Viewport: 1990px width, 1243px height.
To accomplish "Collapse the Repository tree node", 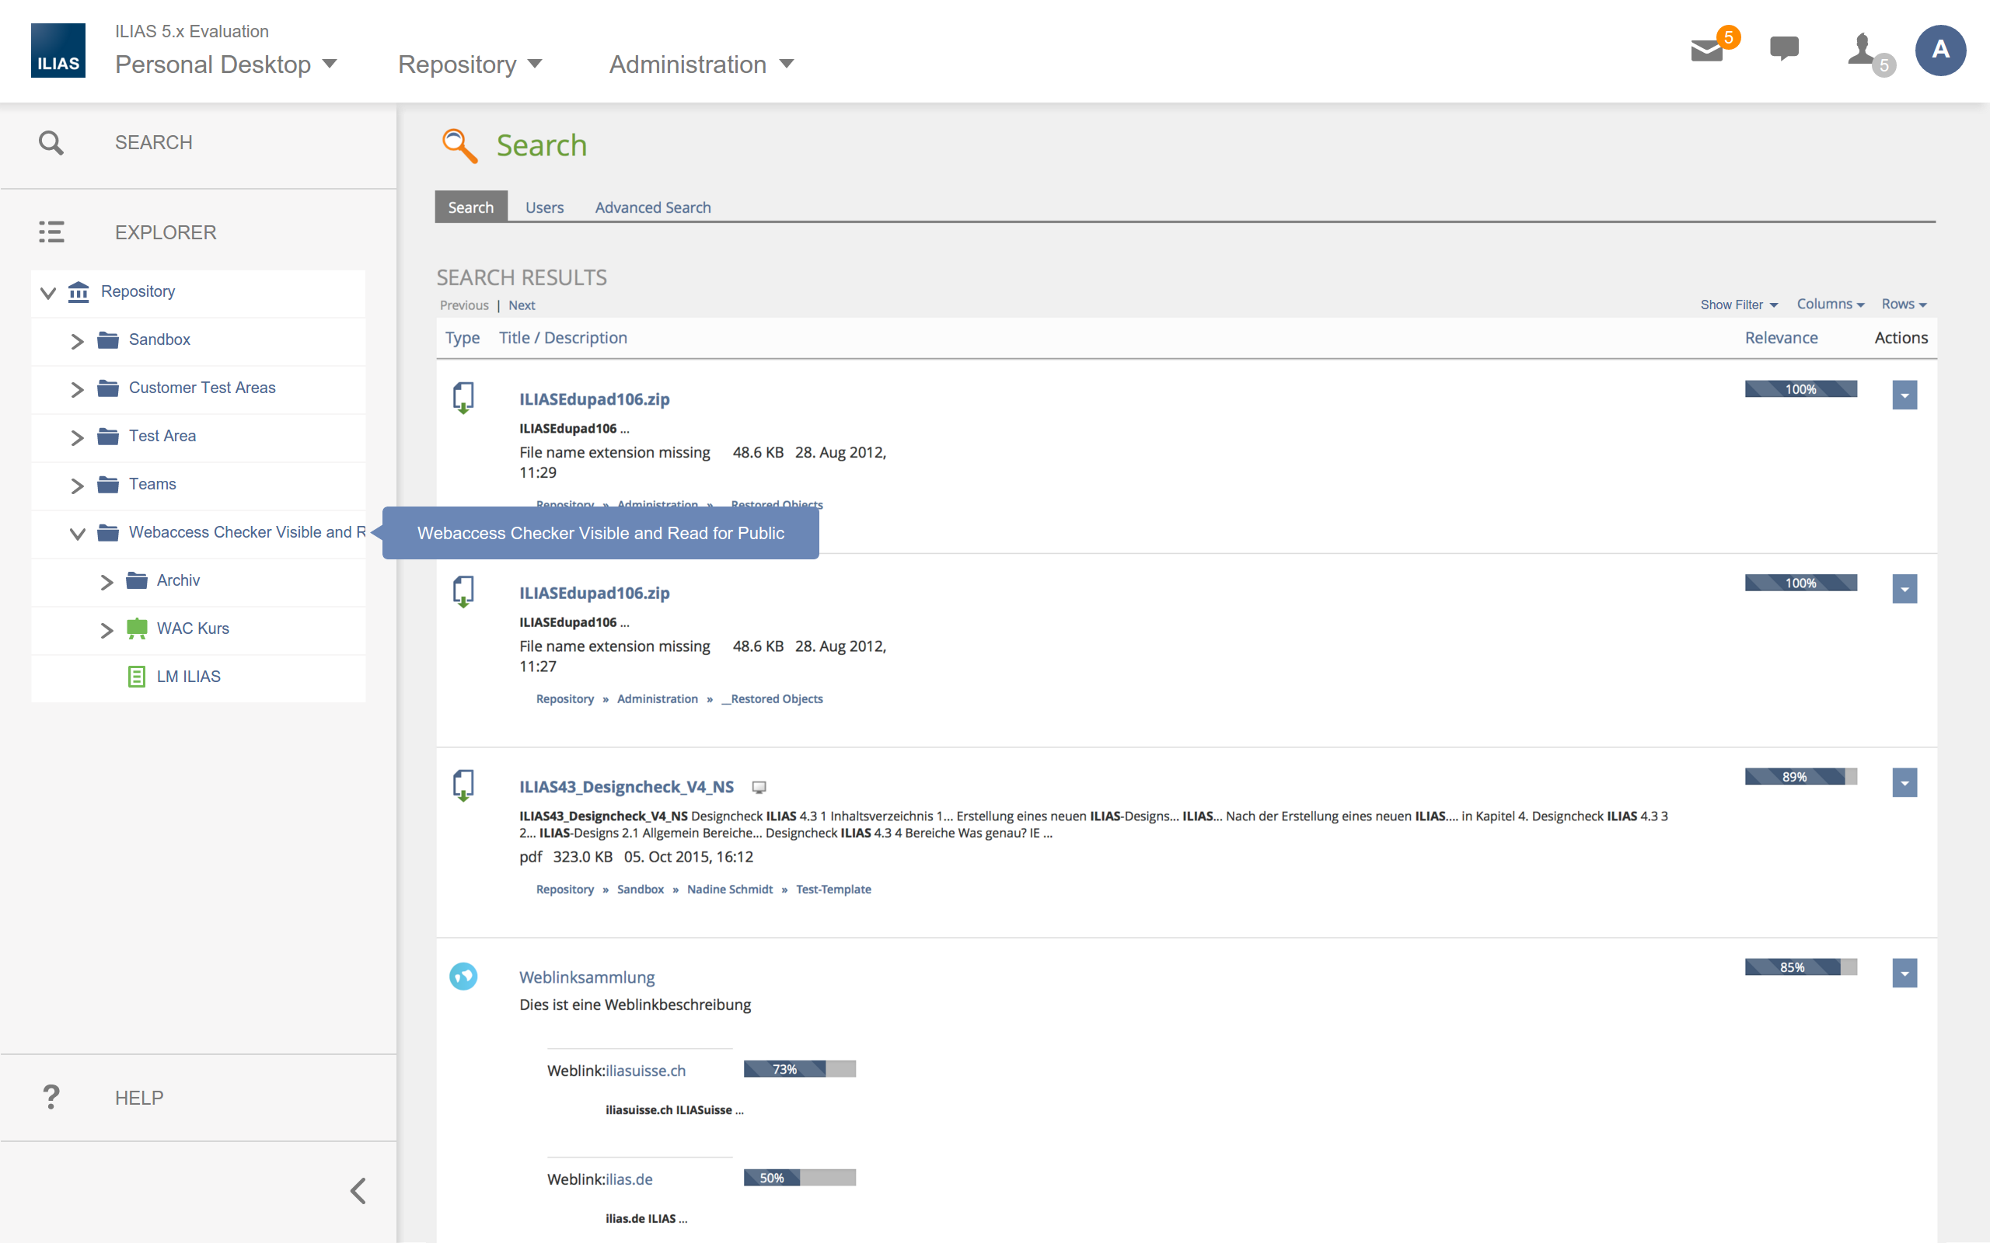I will point(48,293).
